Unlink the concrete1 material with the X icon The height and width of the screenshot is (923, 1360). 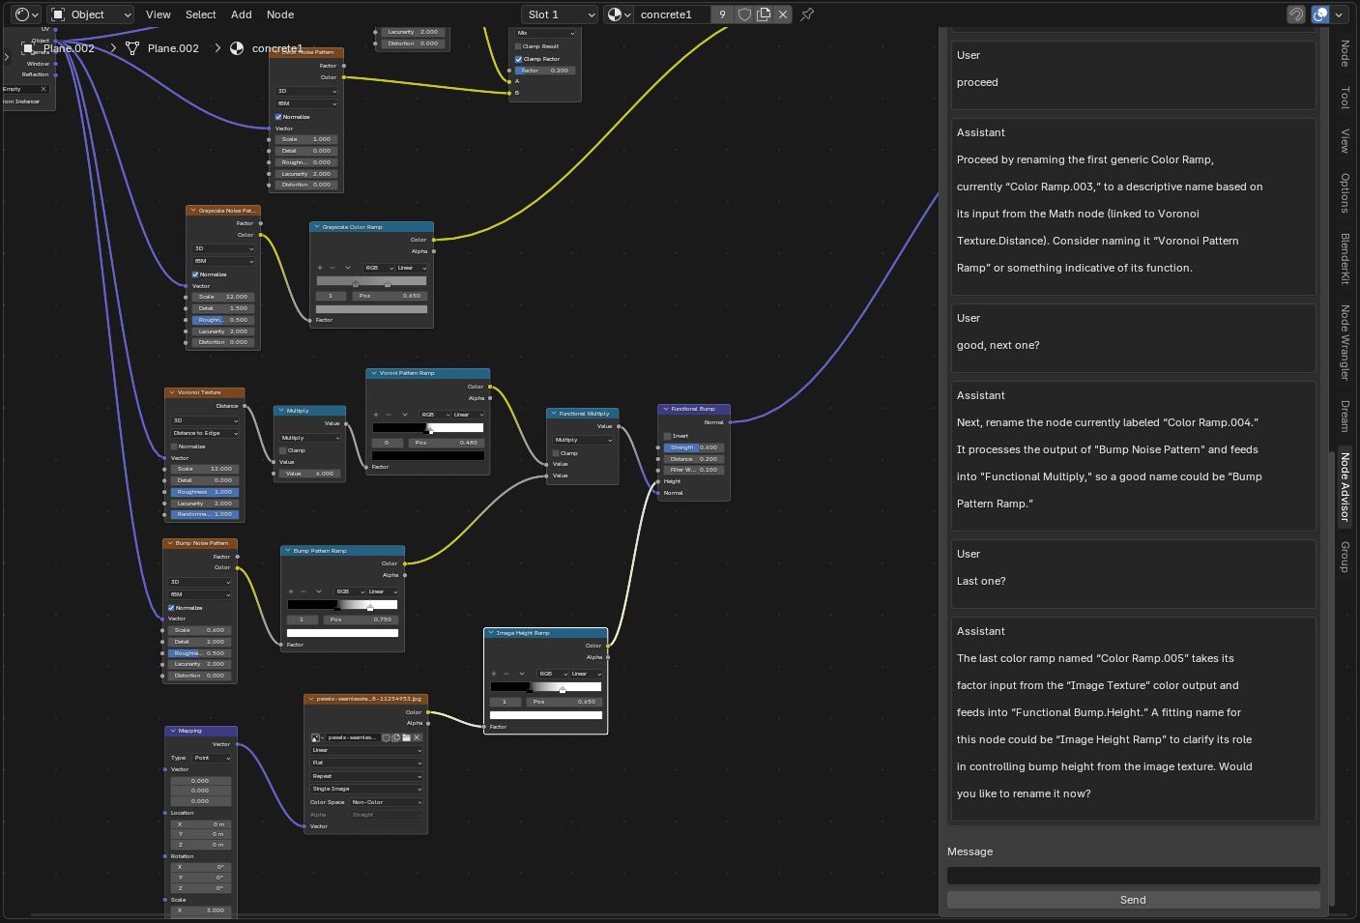click(783, 14)
